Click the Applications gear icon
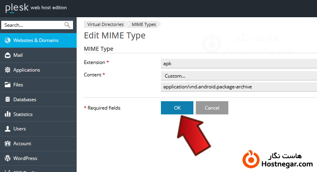Viewport: 317px width, 172px height. 7,70
